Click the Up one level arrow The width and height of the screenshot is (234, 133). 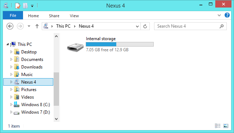pos(37,26)
